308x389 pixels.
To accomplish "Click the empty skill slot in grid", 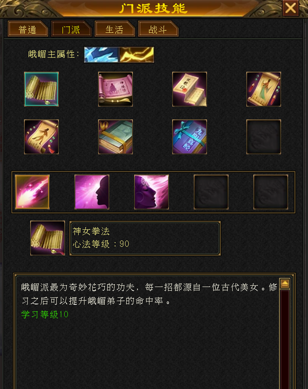I will pos(264,137).
